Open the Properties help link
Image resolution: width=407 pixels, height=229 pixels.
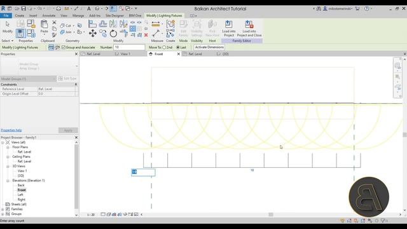click(11, 130)
